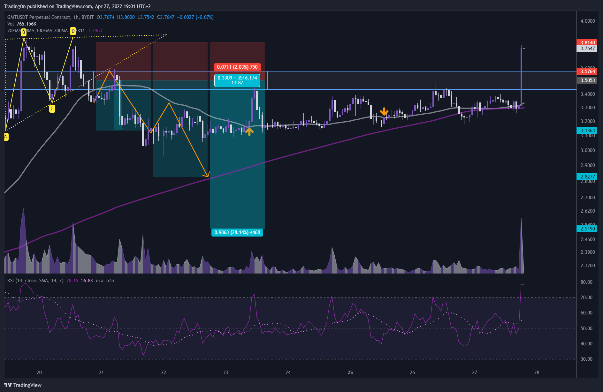Image resolution: width=603 pixels, height=392 pixels.
Task: Open the RSI (14, close, SMA, 14, 2) legend
Action: tap(35, 281)
